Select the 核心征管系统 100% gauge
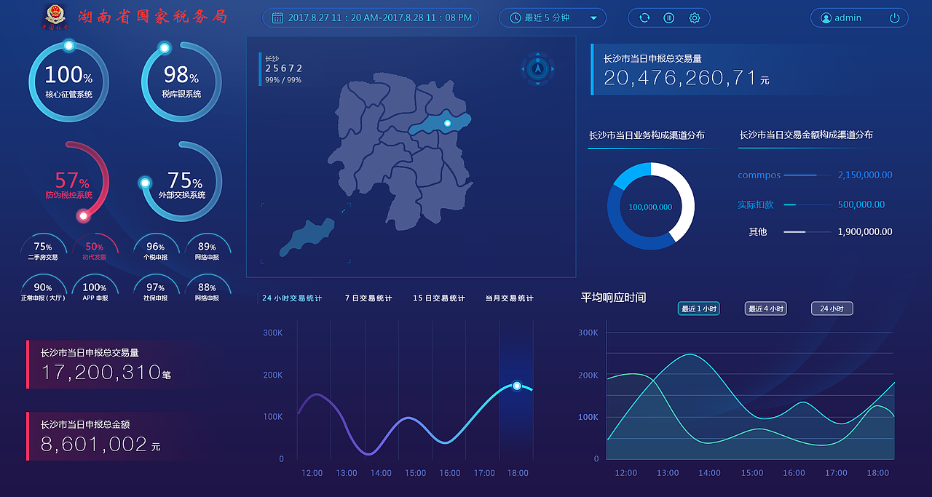This screenshot has width=932, height=497. [68, 81]
